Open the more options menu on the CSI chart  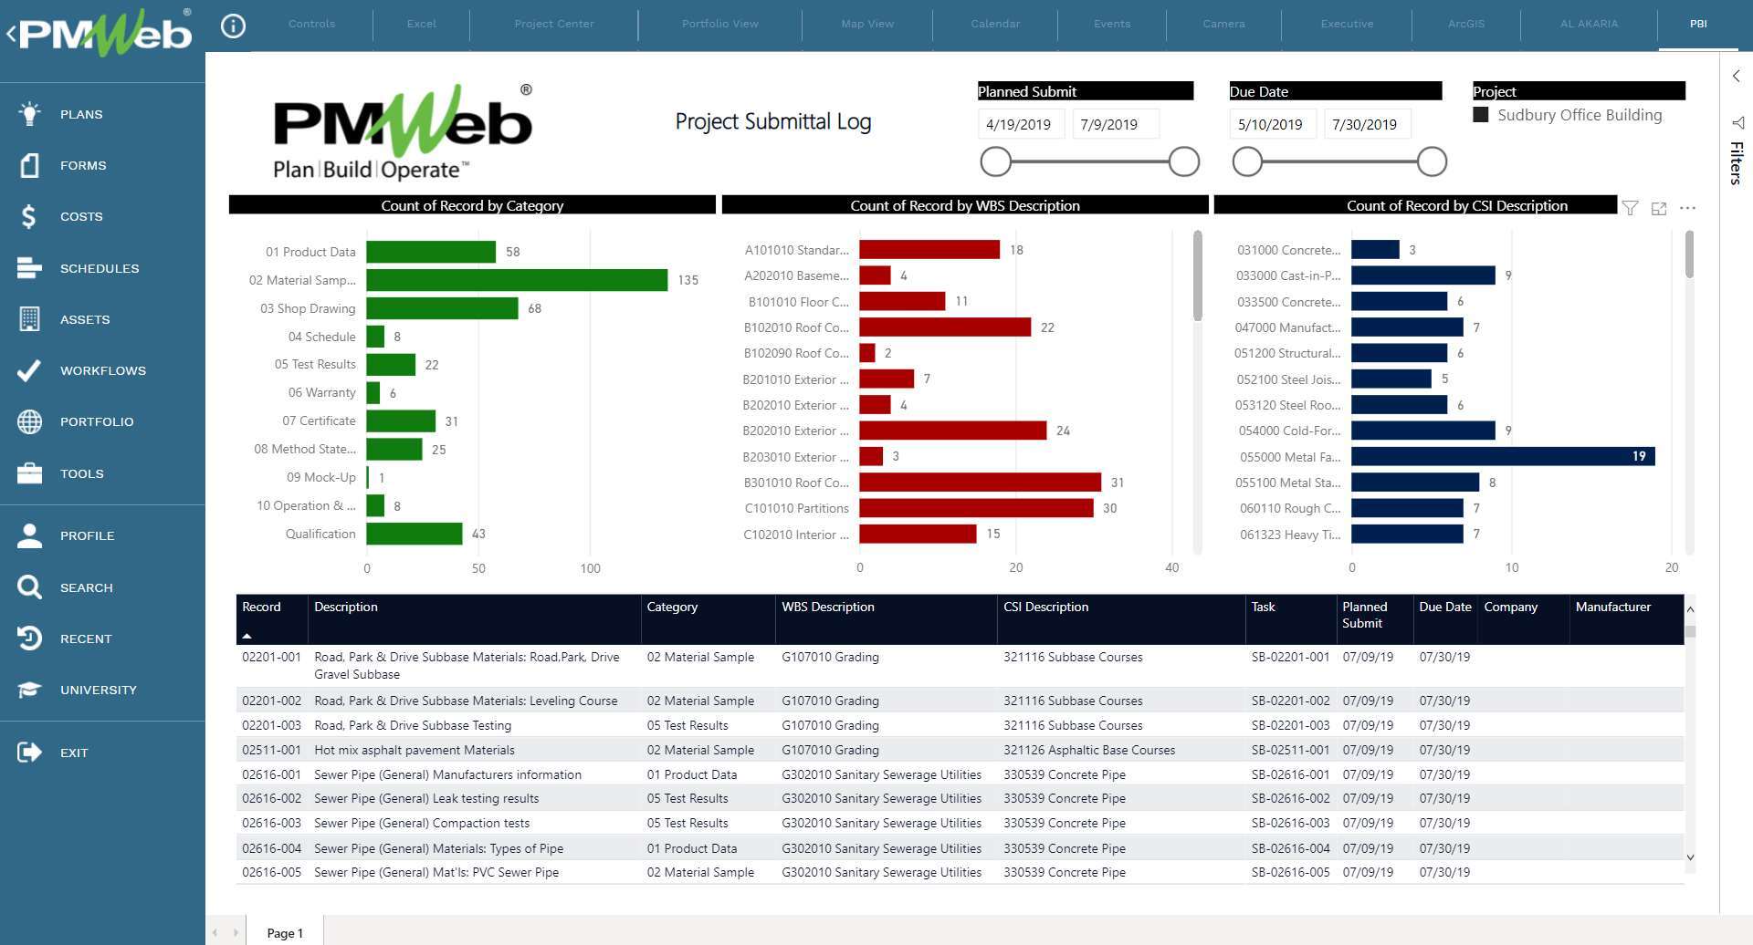tap(1687, 208)
